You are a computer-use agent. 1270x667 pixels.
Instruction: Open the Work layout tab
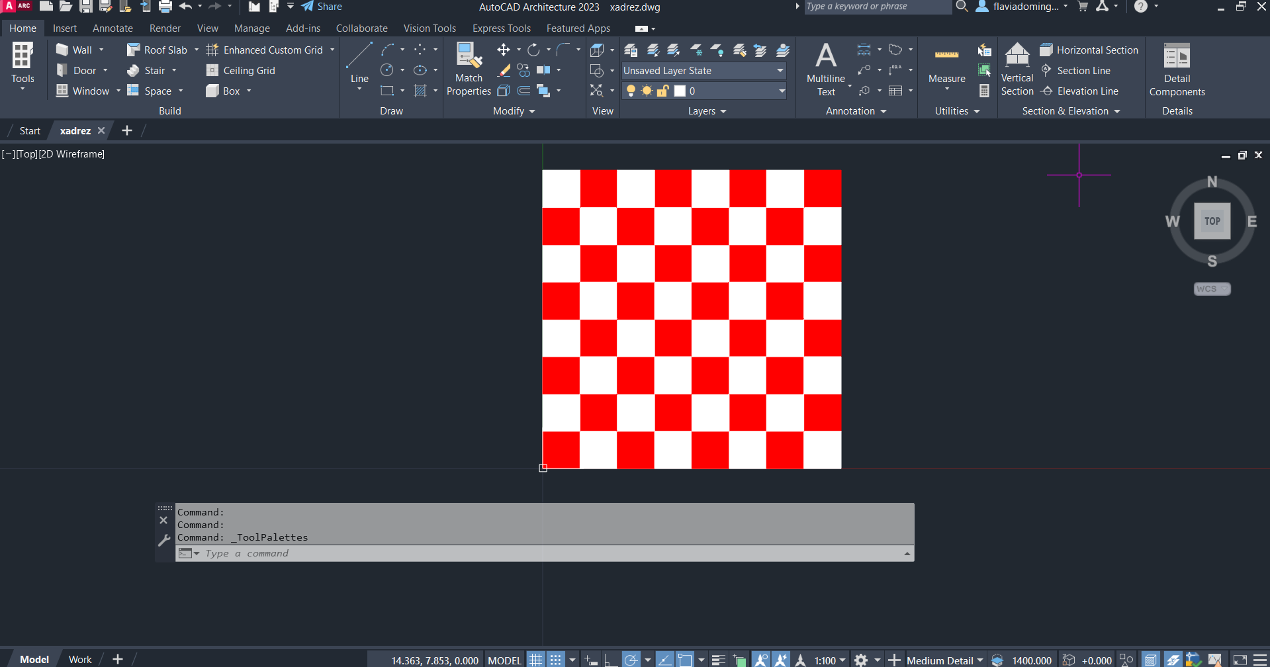80,659
